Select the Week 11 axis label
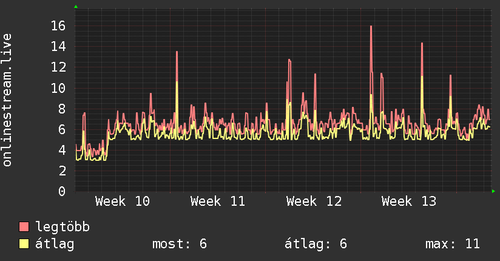Screen dimensions: 500x261 point(218,202)
